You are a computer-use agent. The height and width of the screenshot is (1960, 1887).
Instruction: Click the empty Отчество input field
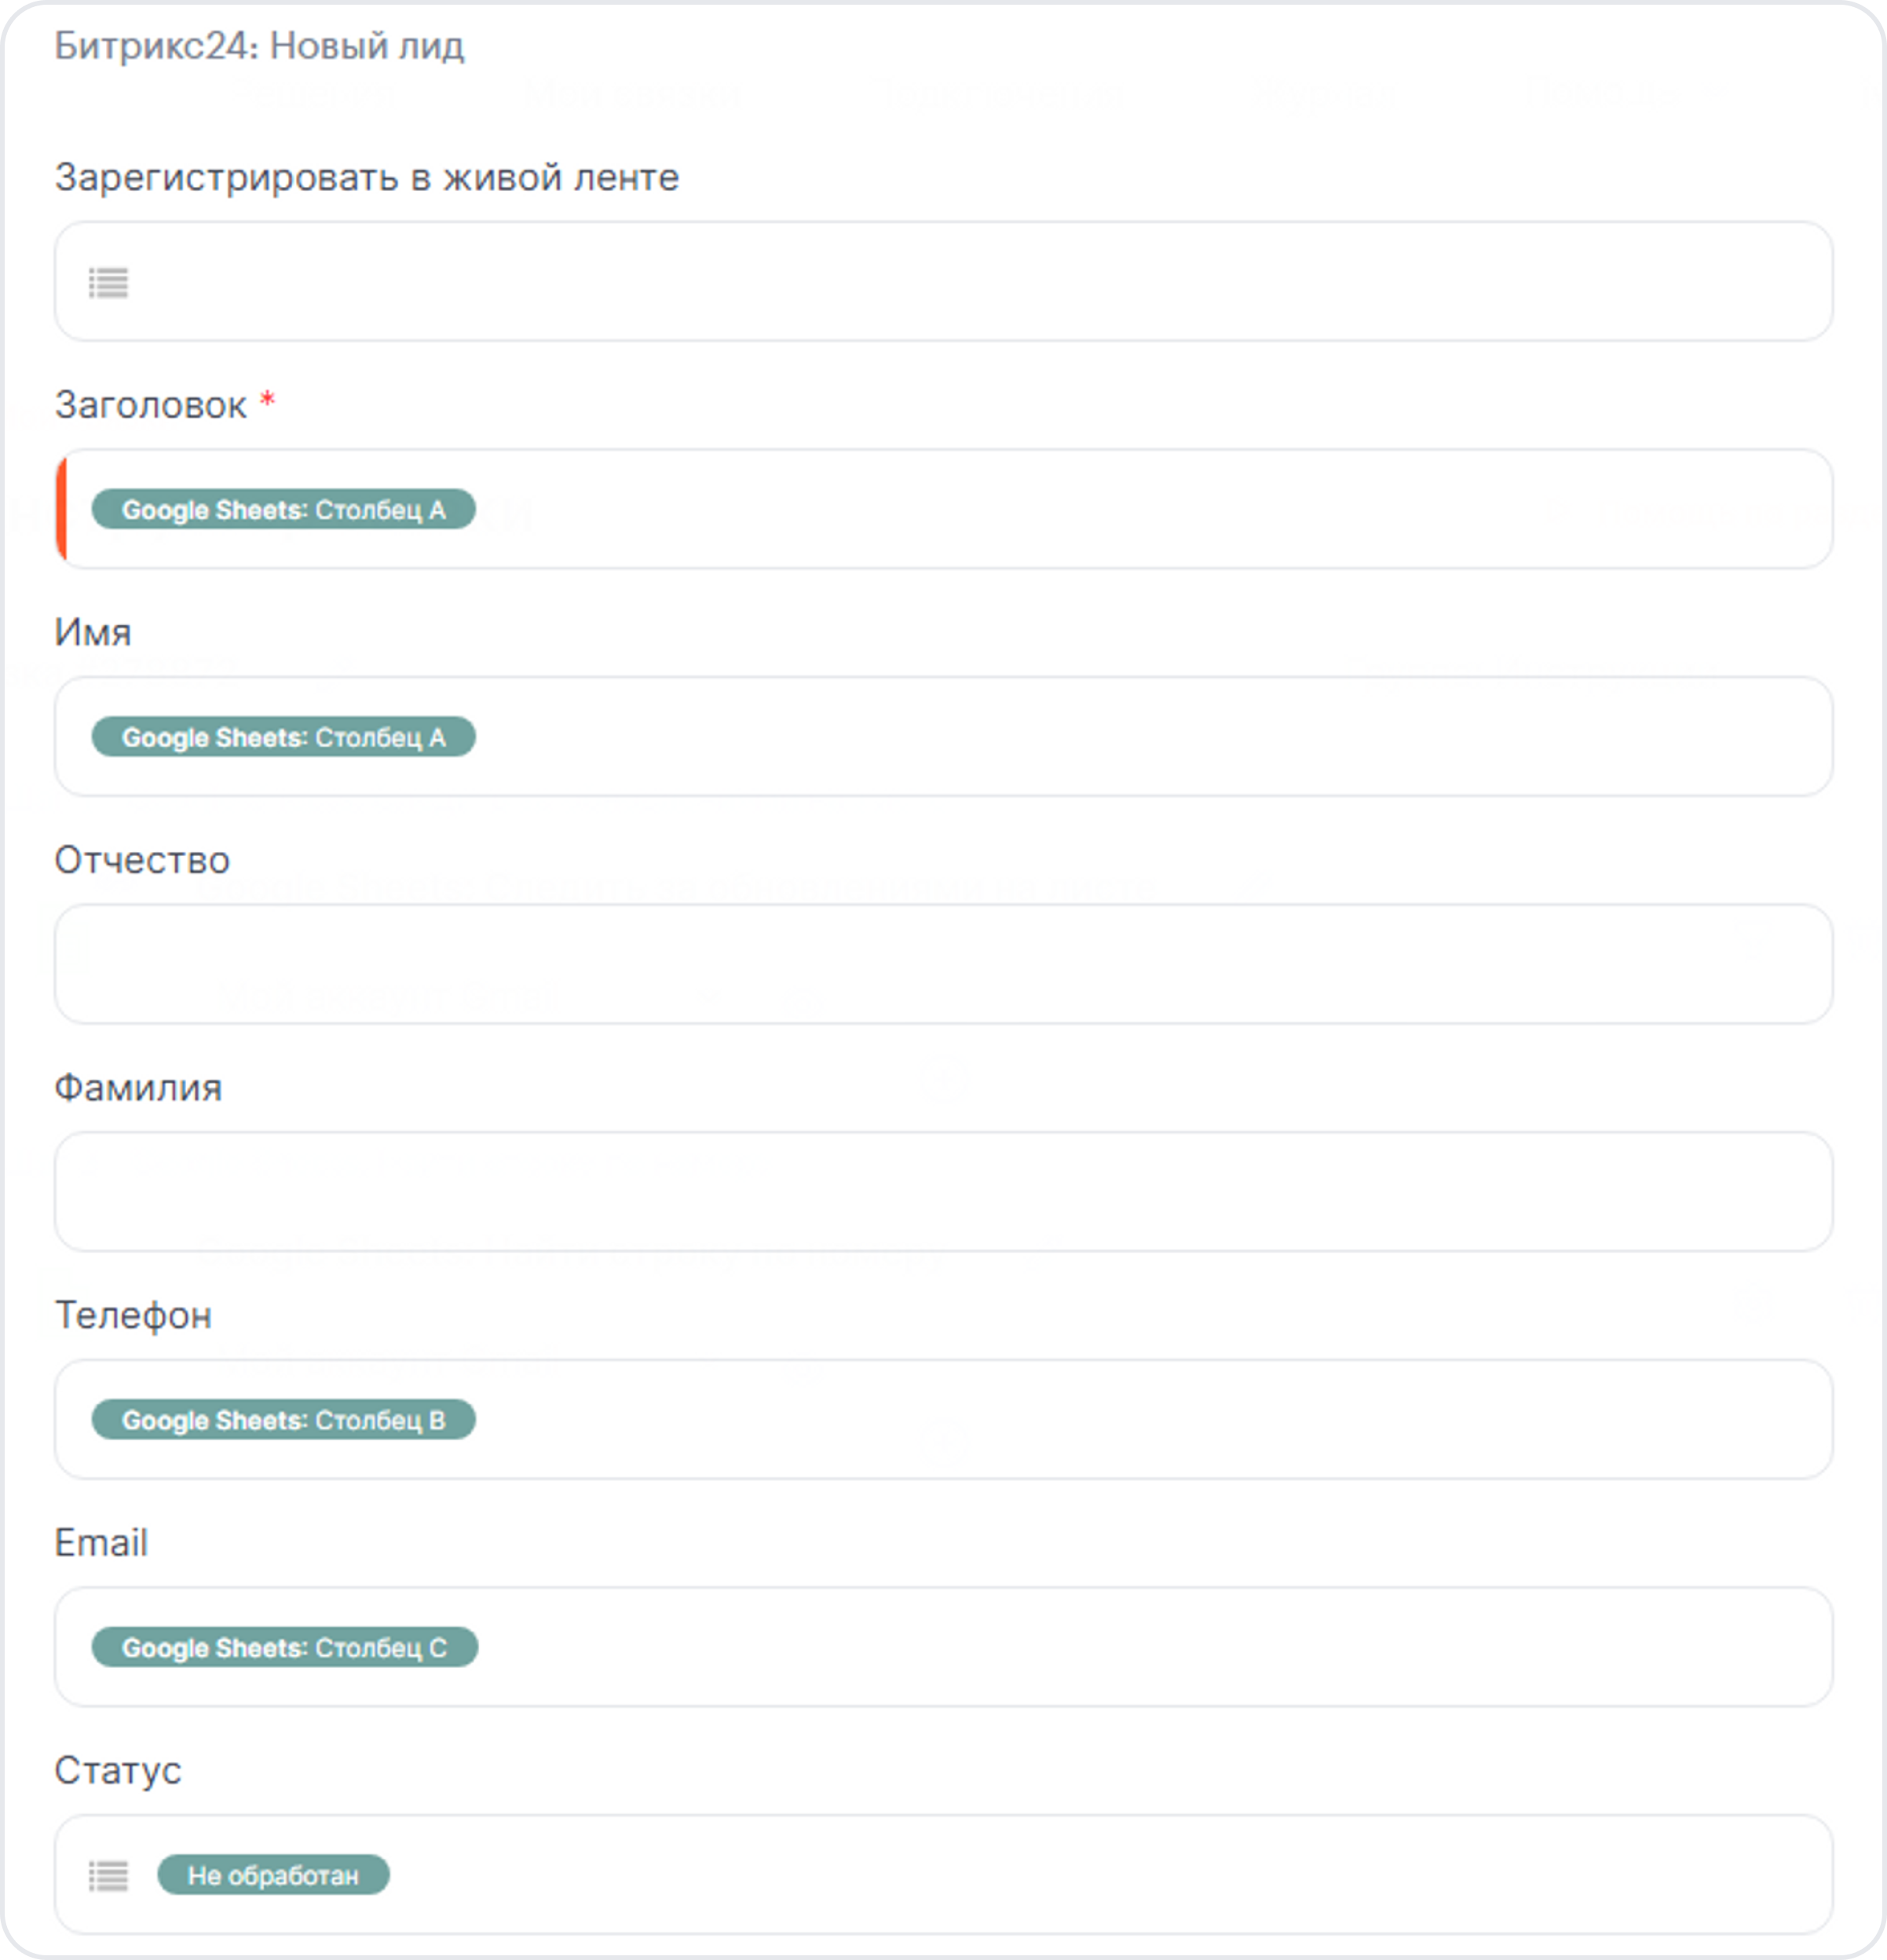943,964
